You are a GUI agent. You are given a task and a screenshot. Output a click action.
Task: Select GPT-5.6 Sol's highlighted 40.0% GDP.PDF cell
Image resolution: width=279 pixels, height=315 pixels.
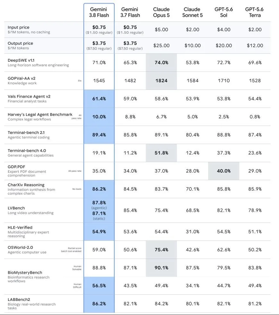coord(224,171)
